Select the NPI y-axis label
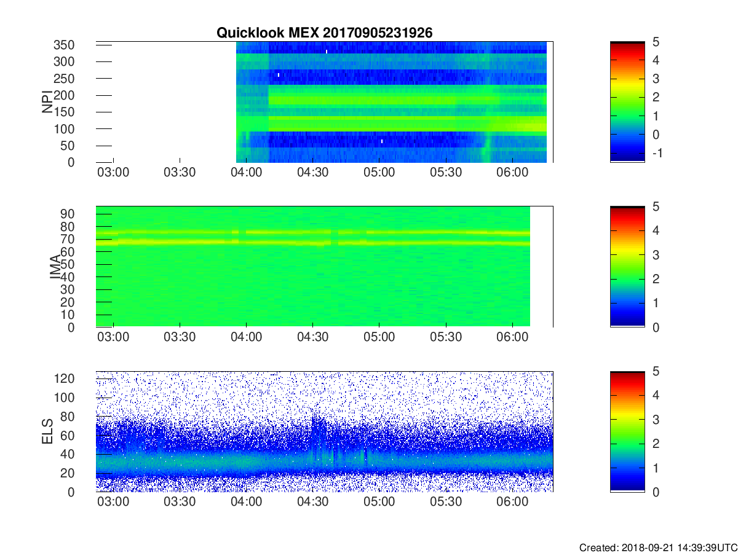This screenshot has height=553, width=738. pos(47,102)
